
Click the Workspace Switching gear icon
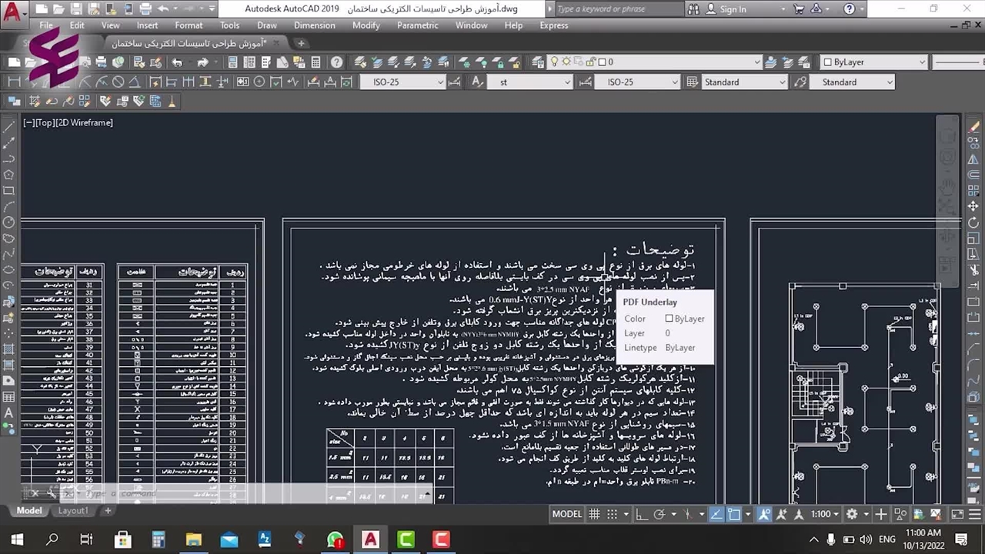pyautogui.click(x=852, y=514)
